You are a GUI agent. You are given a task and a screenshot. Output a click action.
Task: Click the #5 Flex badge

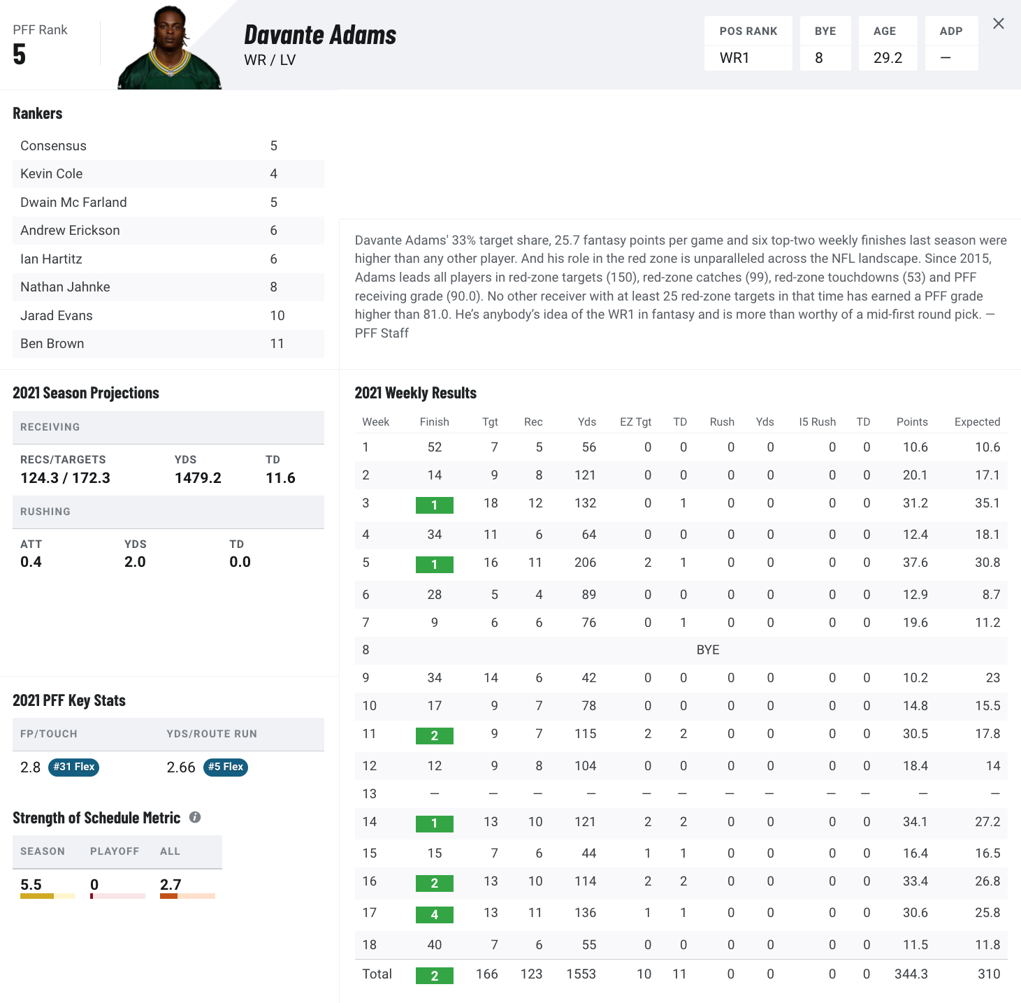click(226, 767)
